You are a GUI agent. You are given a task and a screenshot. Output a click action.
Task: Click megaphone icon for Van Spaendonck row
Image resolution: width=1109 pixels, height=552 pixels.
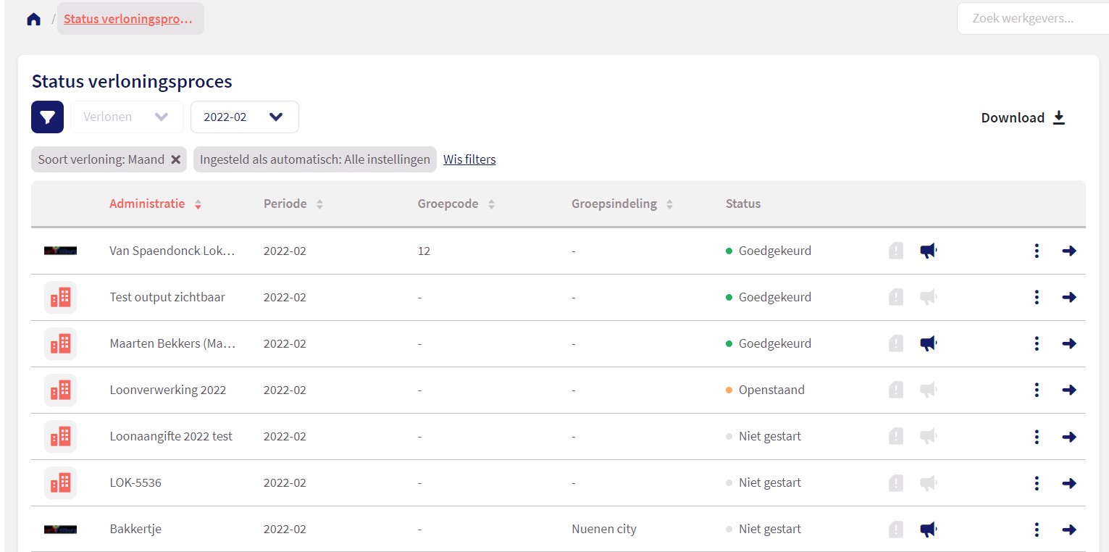(x=928, y=251)
